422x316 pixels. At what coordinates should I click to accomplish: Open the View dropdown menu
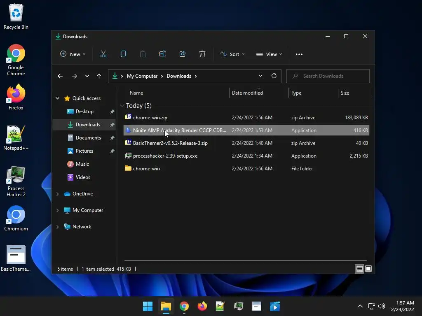click(x=269, y=54)
